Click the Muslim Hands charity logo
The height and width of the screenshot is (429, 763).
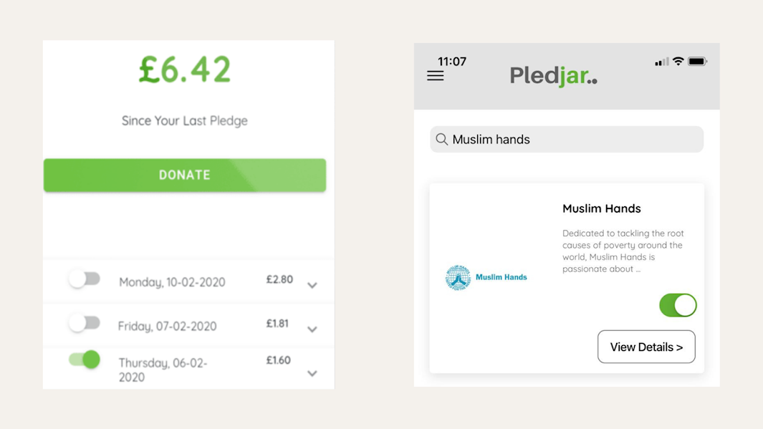pos(486,277)
